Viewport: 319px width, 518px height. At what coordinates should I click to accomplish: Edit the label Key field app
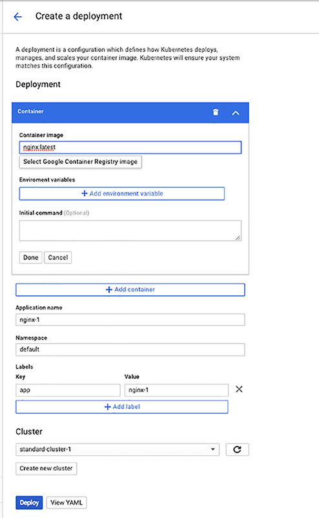(68, 390)
